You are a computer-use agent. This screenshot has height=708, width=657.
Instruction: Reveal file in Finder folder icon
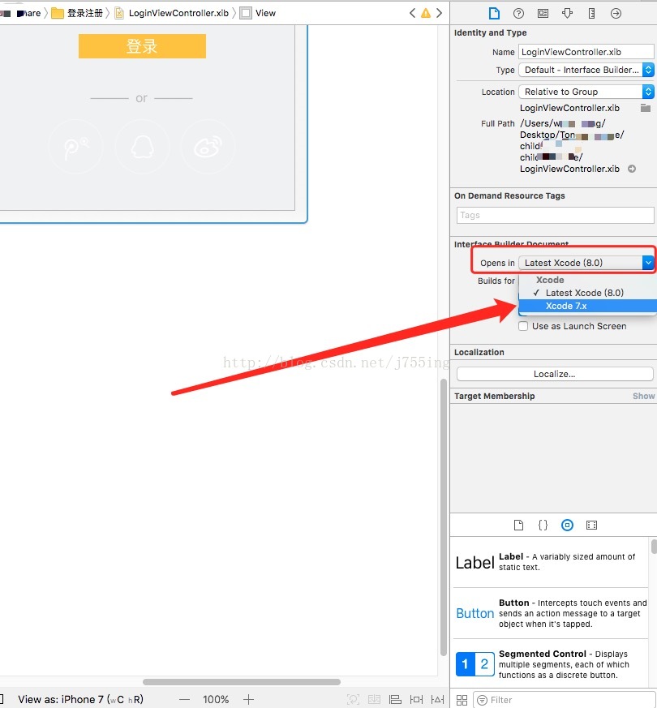point(646,108)
